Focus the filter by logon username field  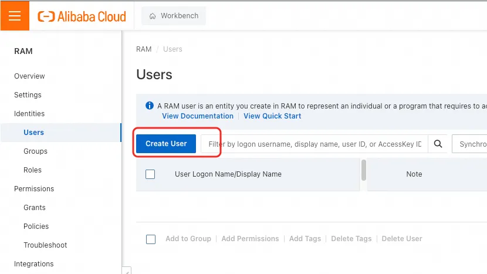(x=314, y=144)
